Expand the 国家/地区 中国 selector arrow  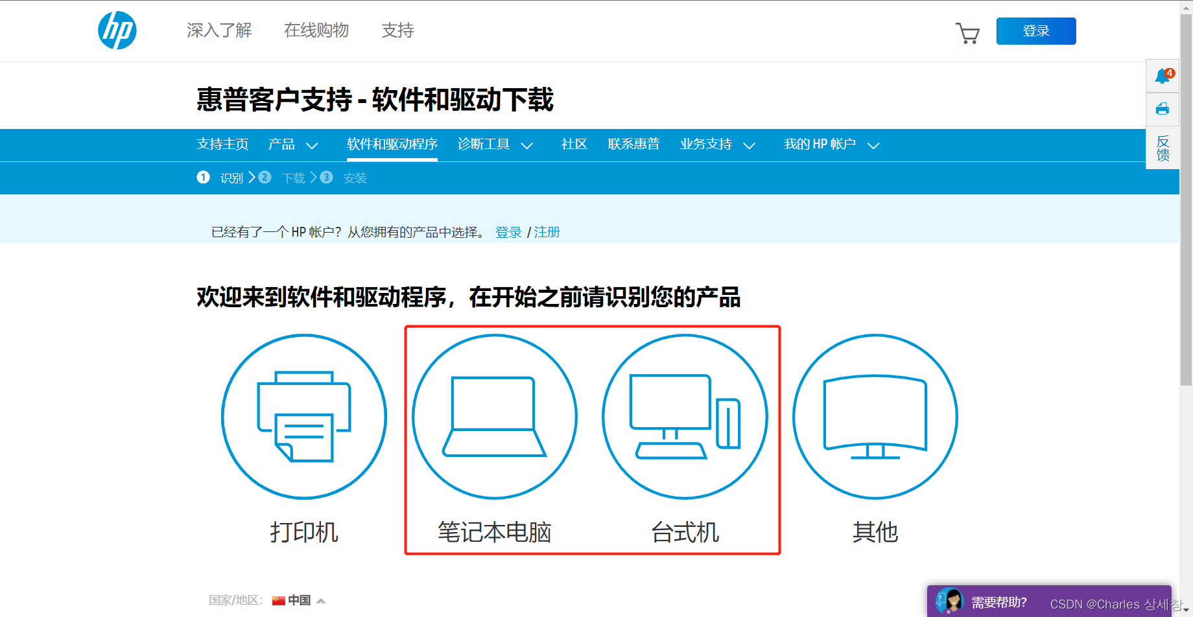[321, 601]
